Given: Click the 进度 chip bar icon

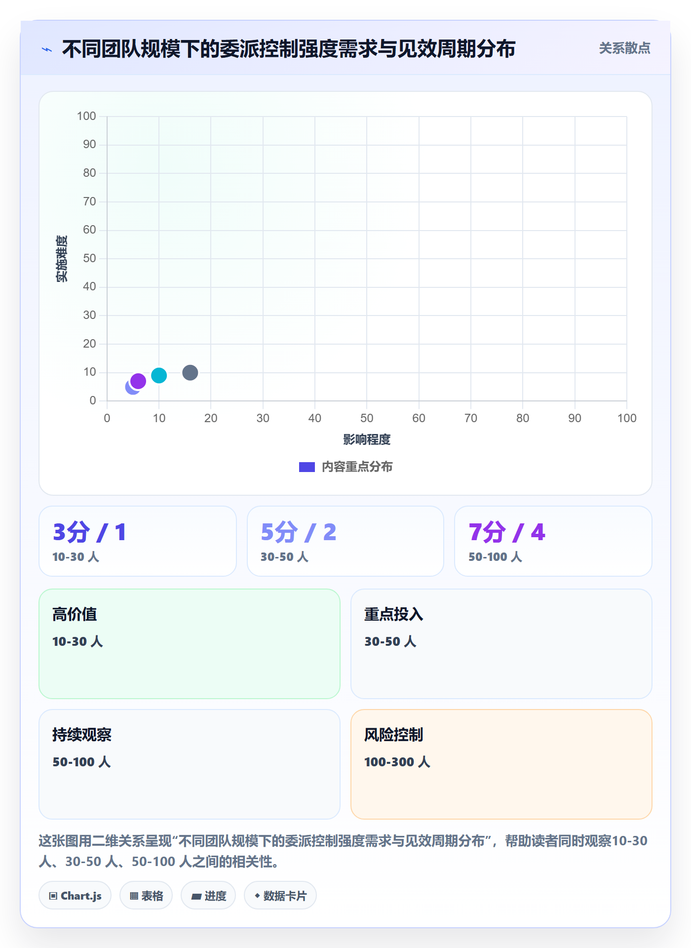Looking at the screenshot, I should click(196, 897).
